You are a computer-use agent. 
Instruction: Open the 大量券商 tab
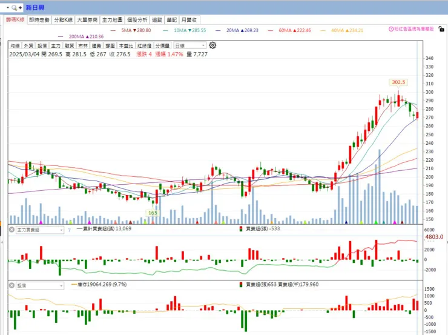87,20
